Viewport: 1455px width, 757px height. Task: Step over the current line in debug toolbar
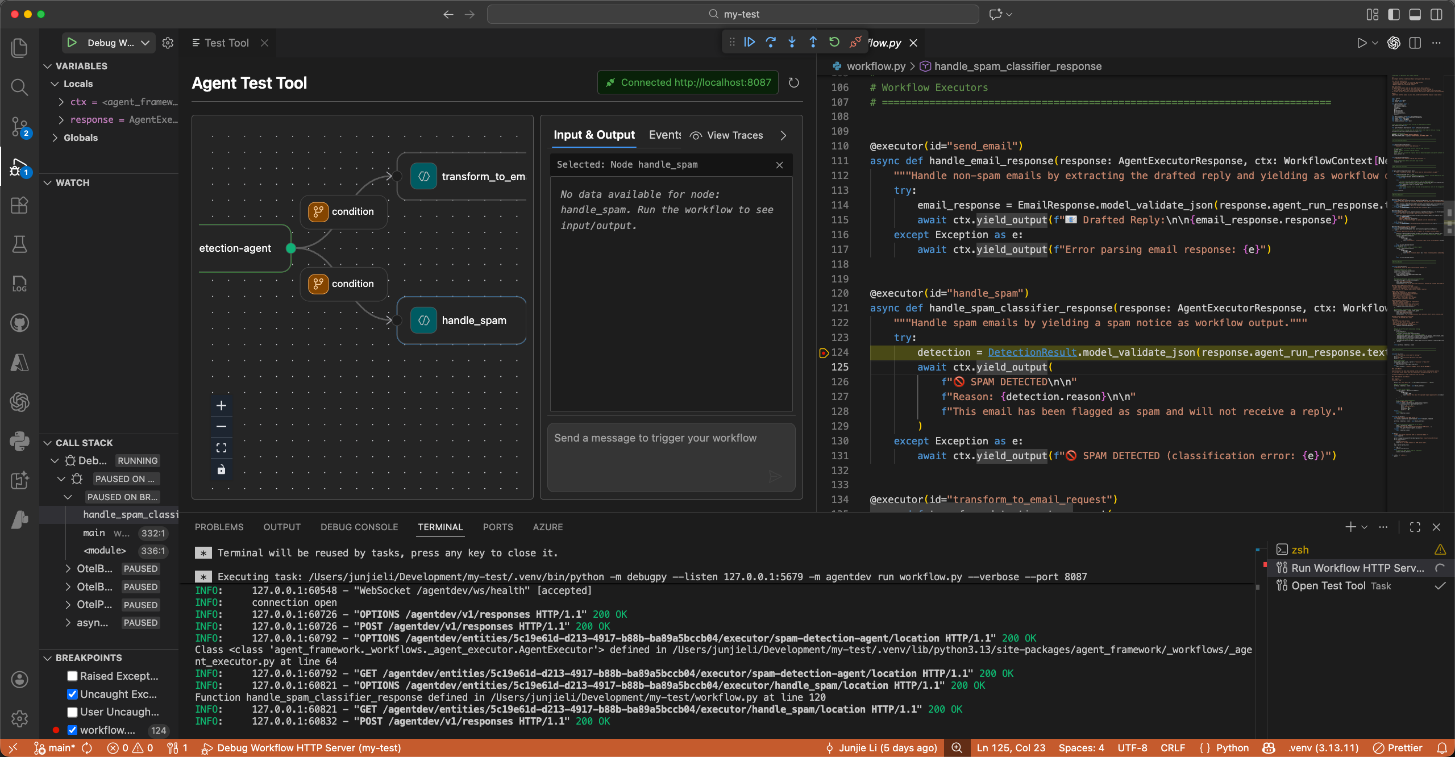[x=771, y=42]
